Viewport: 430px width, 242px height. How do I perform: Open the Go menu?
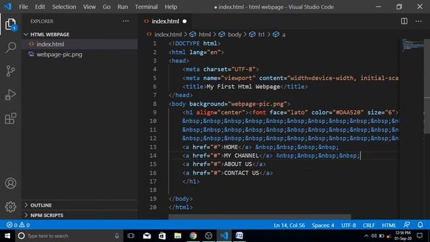click(106, 7)
